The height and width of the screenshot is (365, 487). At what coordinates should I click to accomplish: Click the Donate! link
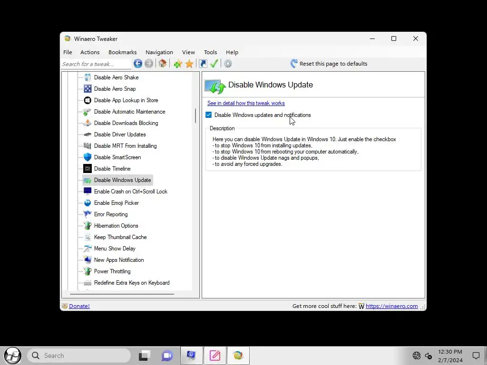[x=79, y=306]
